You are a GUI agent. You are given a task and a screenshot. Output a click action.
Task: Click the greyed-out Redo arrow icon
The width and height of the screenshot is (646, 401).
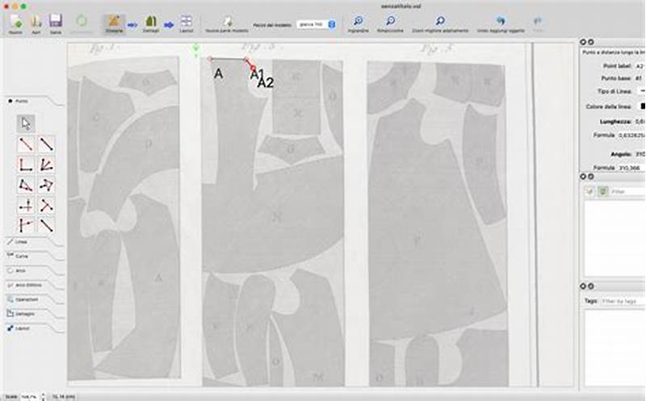(538, 21)
